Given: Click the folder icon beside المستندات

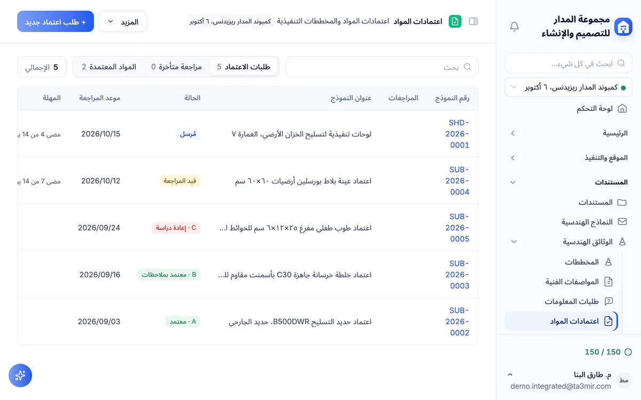Looking at the screenshot, I should coord(622,202).
